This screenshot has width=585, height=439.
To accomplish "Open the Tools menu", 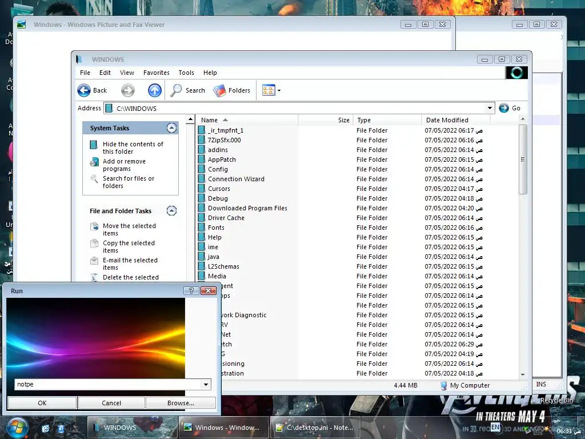I will [186, 73].
